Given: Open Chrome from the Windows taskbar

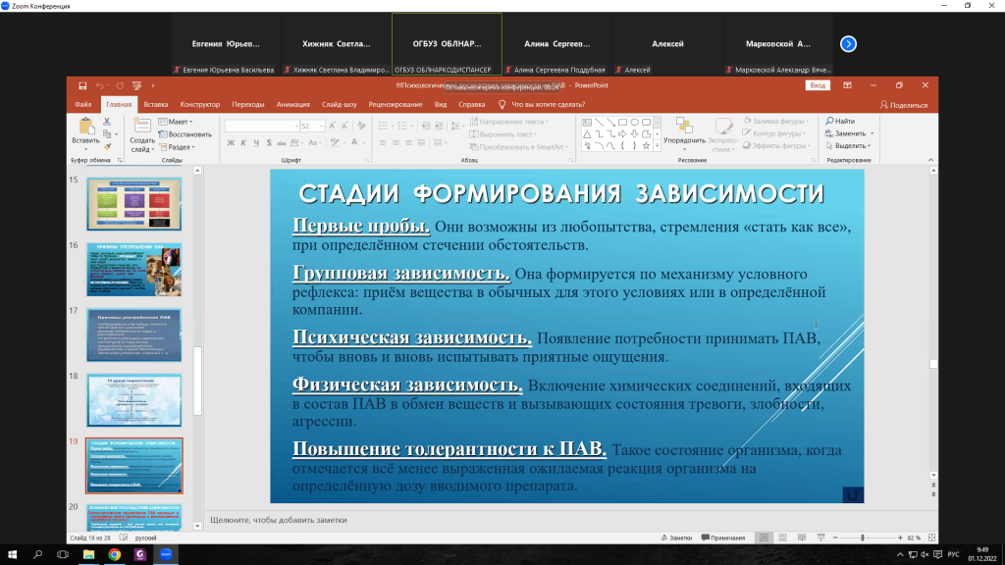Looking at the screenshot, I should (x=114, y=555).
